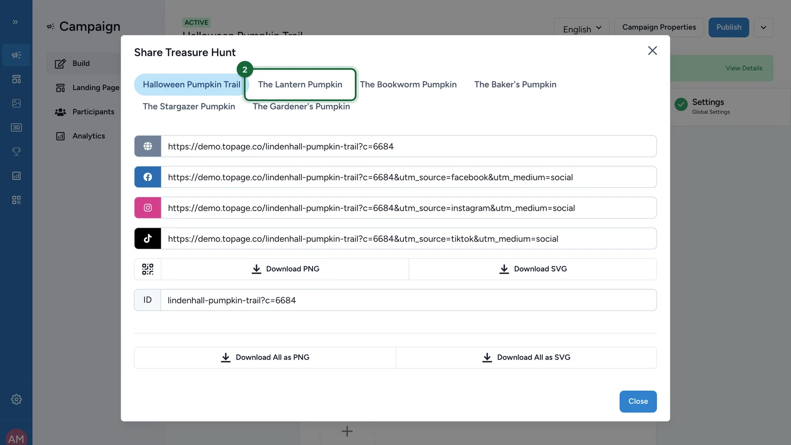Open the QR grid icon in sidebar

(16, 200)
